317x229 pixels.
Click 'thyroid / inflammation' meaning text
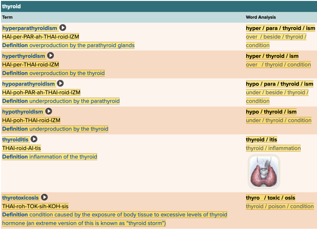273,148
